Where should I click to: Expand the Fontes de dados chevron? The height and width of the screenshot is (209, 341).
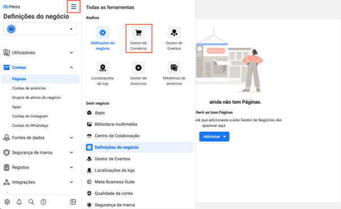coord(72,138)
